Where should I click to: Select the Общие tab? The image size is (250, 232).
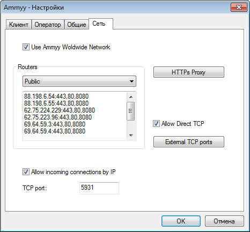coord(77,25)
